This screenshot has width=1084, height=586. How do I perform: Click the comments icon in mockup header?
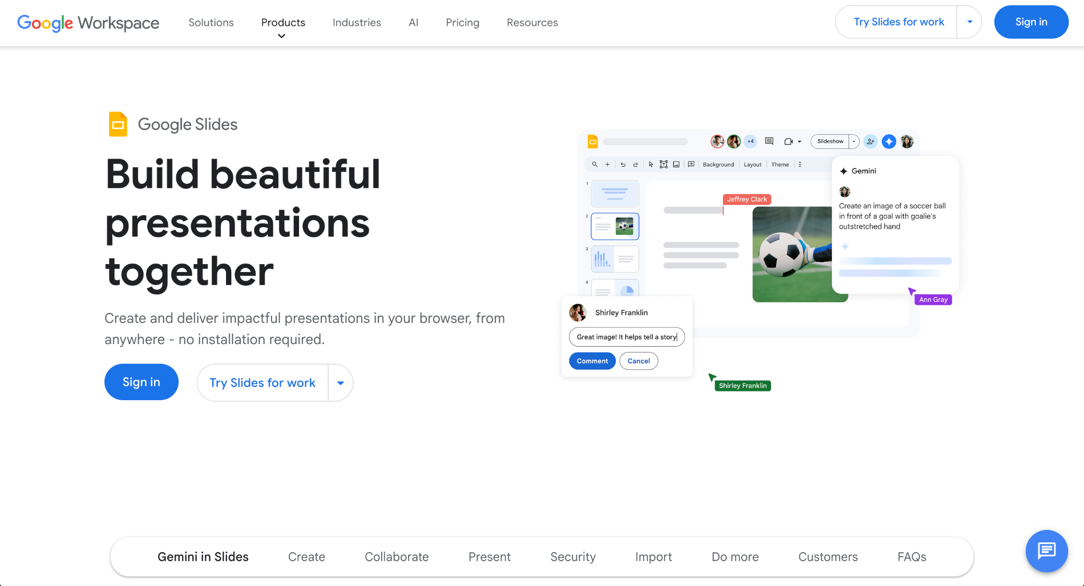tap(769, 141)
